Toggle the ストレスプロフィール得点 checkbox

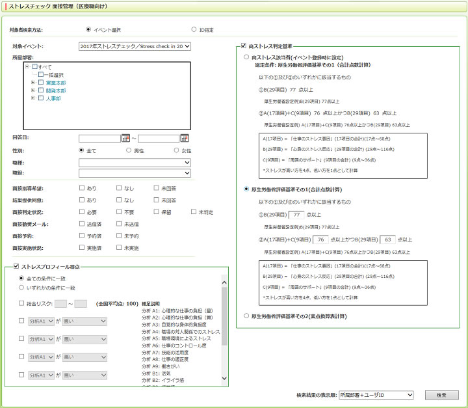(x=16, y=266)
